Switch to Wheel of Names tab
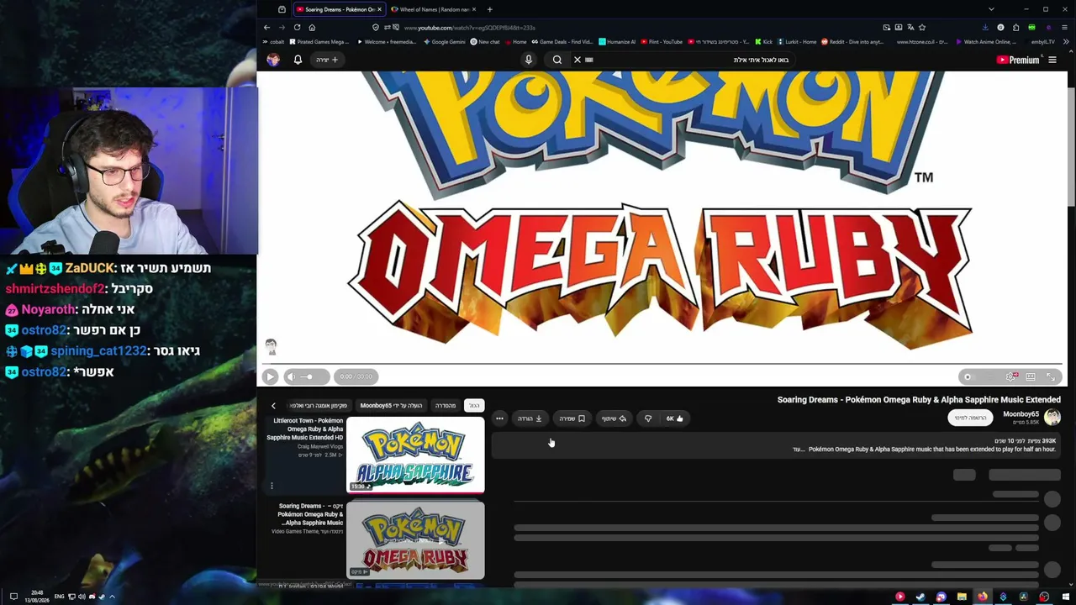1076x605 pixels. click(x=434, y=9)
